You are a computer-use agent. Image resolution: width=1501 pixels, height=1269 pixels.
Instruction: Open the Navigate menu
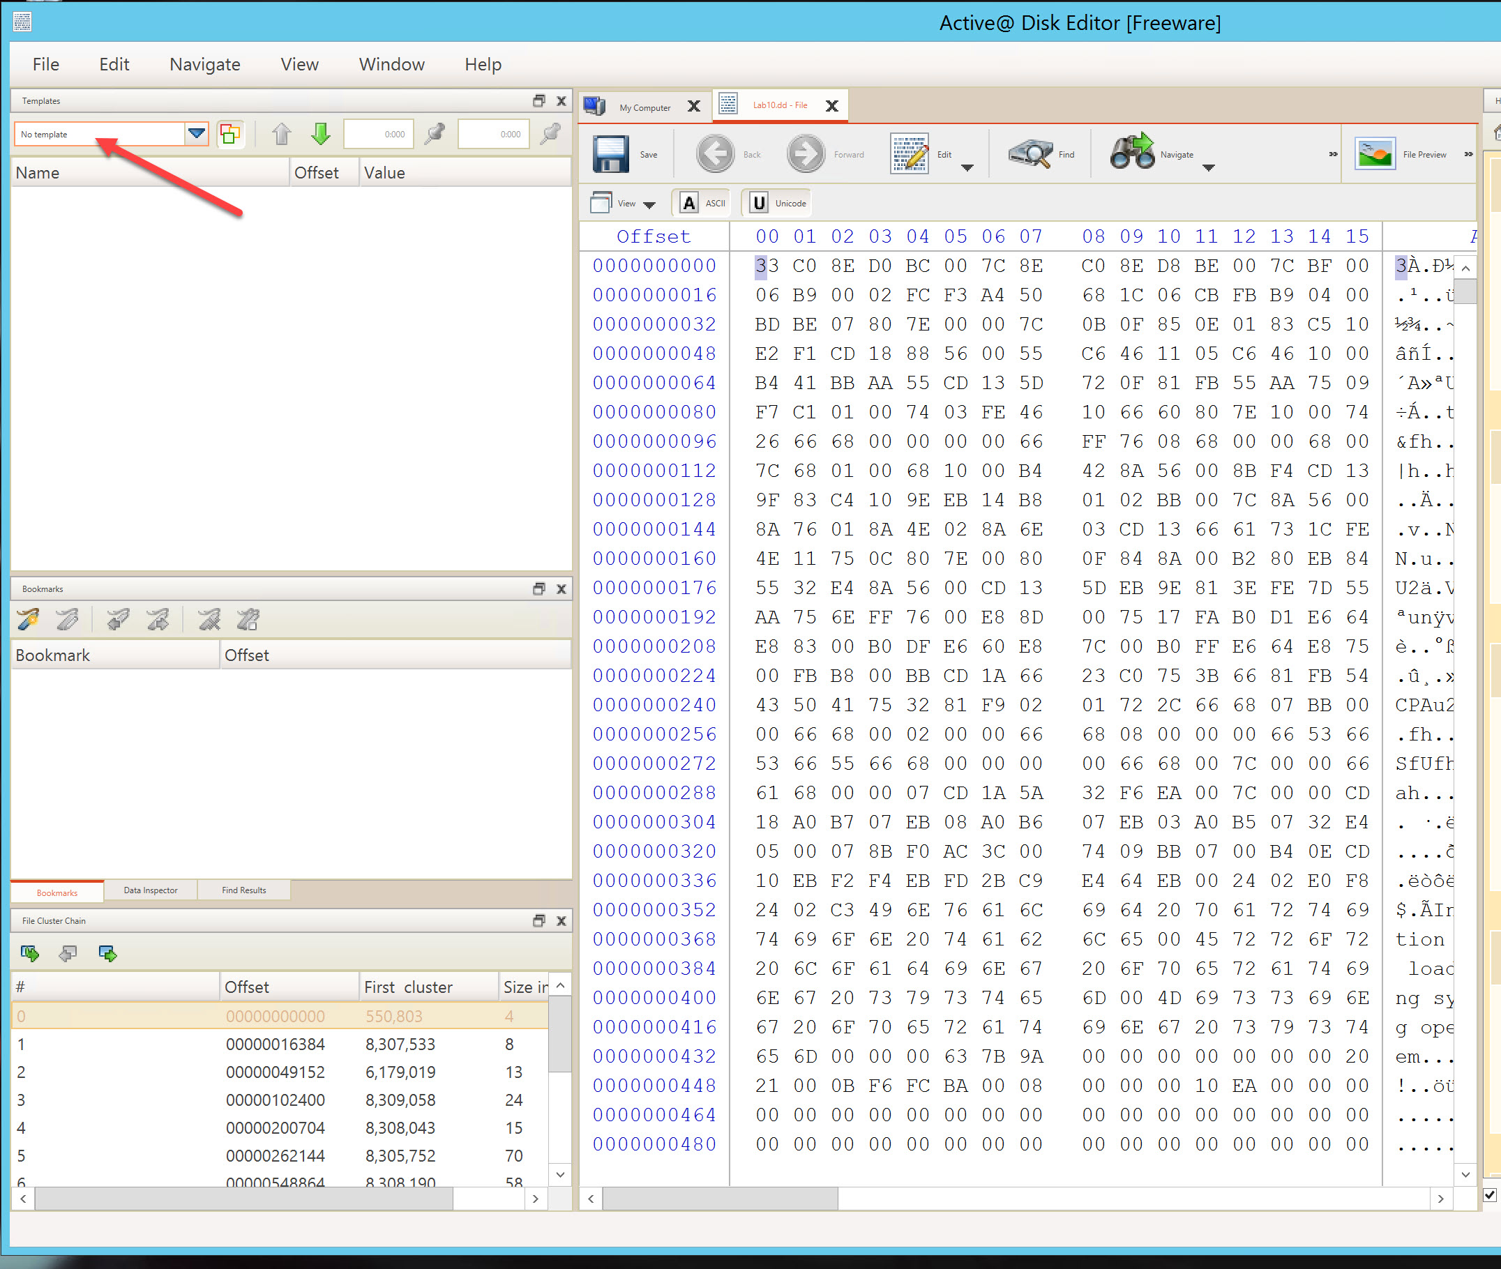point(205,65)
